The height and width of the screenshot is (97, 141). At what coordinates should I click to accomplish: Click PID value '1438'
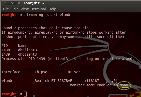[x=6, y=50]
